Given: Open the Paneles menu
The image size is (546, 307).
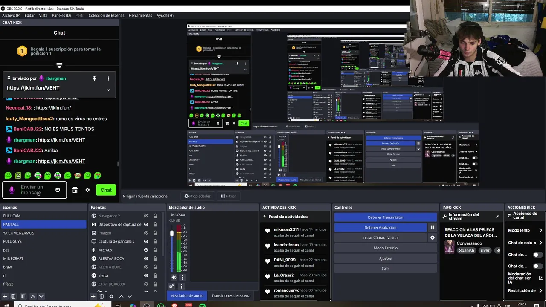Looking at the screenshot, I should coord(61,15).
